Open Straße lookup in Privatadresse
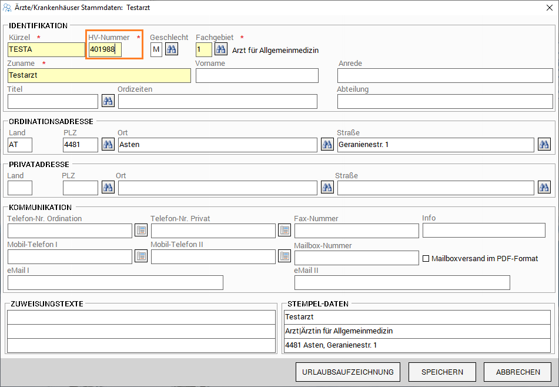Viewport: 559px width, 387px height. point(544,188)
